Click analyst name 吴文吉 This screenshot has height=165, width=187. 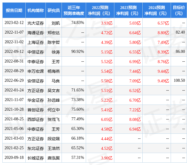[54, 91]
